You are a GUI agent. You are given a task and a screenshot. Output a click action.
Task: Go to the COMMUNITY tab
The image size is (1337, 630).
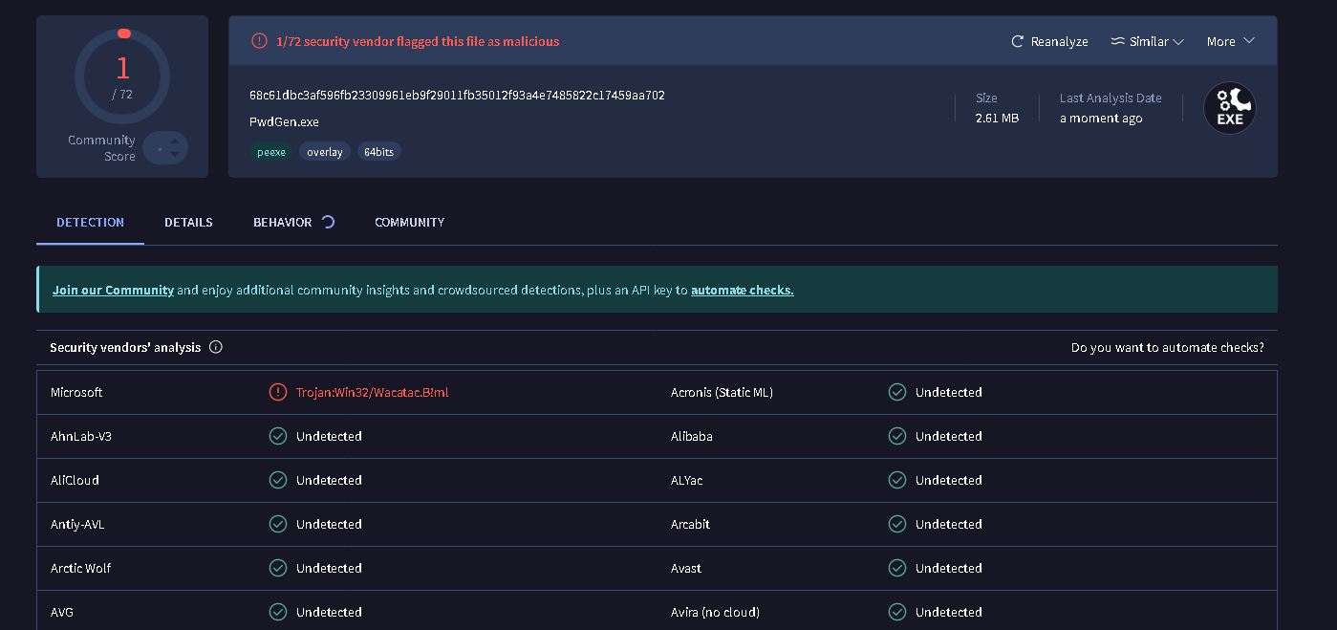[x=409, y=223]
